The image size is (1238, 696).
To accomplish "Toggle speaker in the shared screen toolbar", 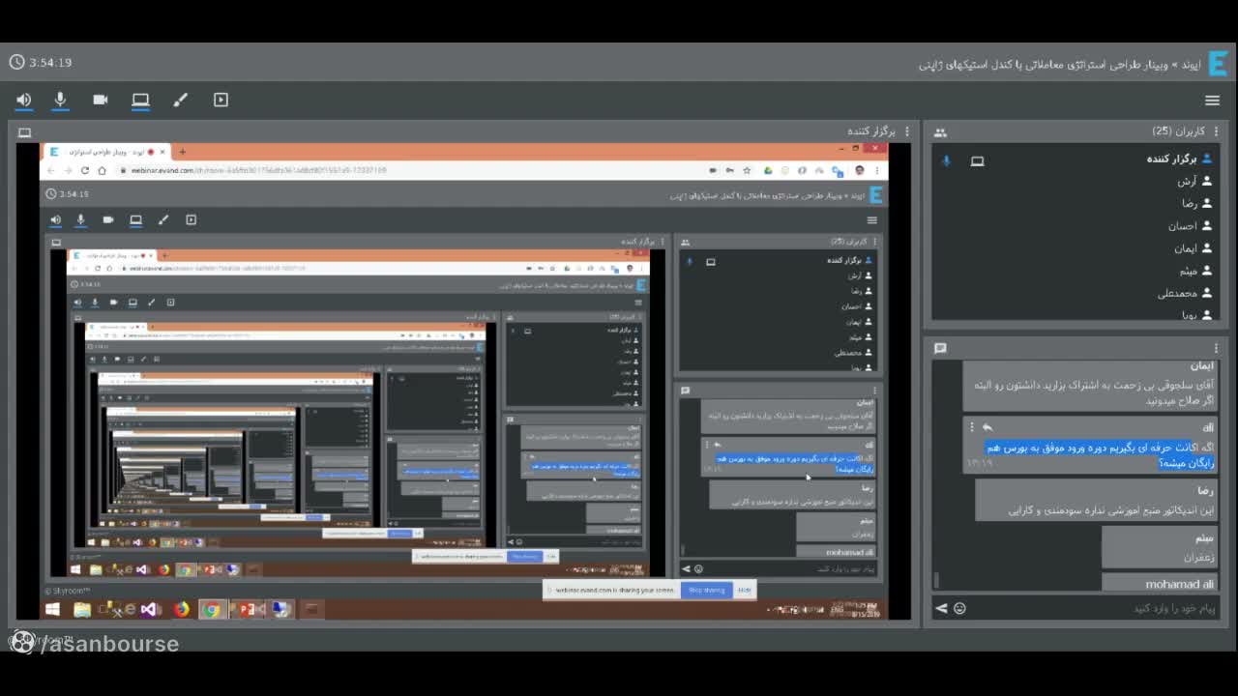I will 56,220.
